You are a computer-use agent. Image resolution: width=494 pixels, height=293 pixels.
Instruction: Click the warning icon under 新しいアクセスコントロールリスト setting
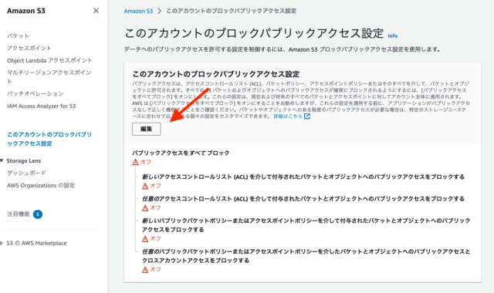click(145, 186)
